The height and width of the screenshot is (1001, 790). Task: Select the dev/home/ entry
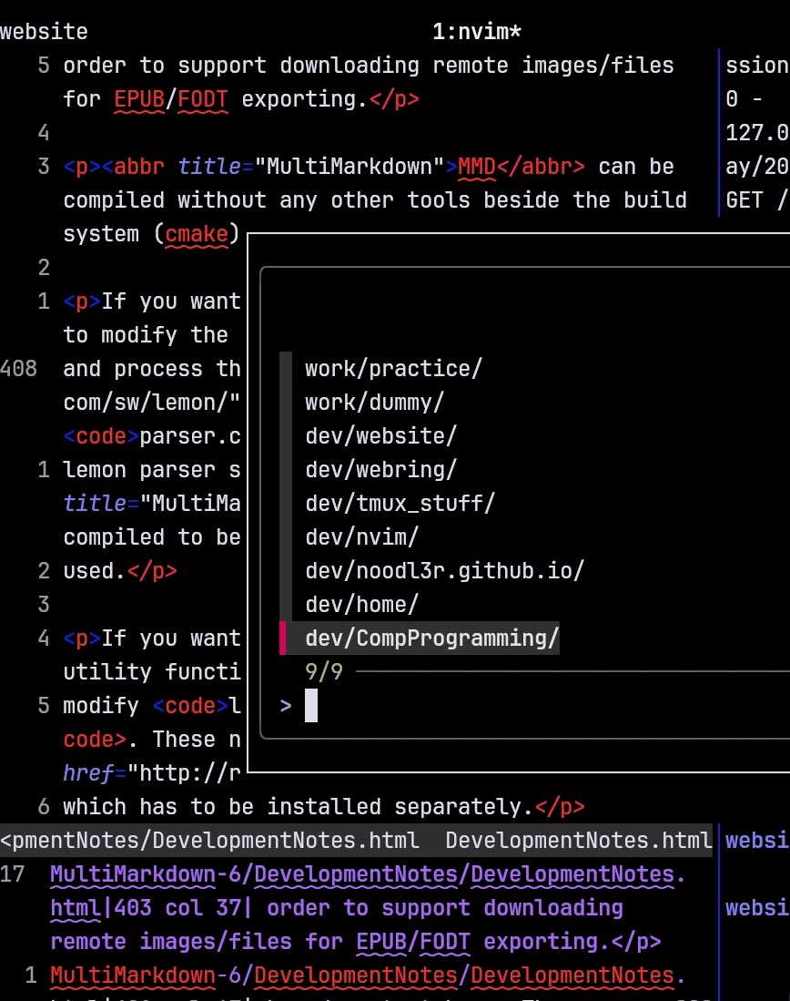click(x=361, y=605)
